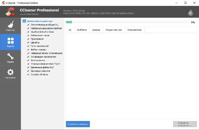Click the Отменить проверку button

pyautogui.click(x=78, y=124)
